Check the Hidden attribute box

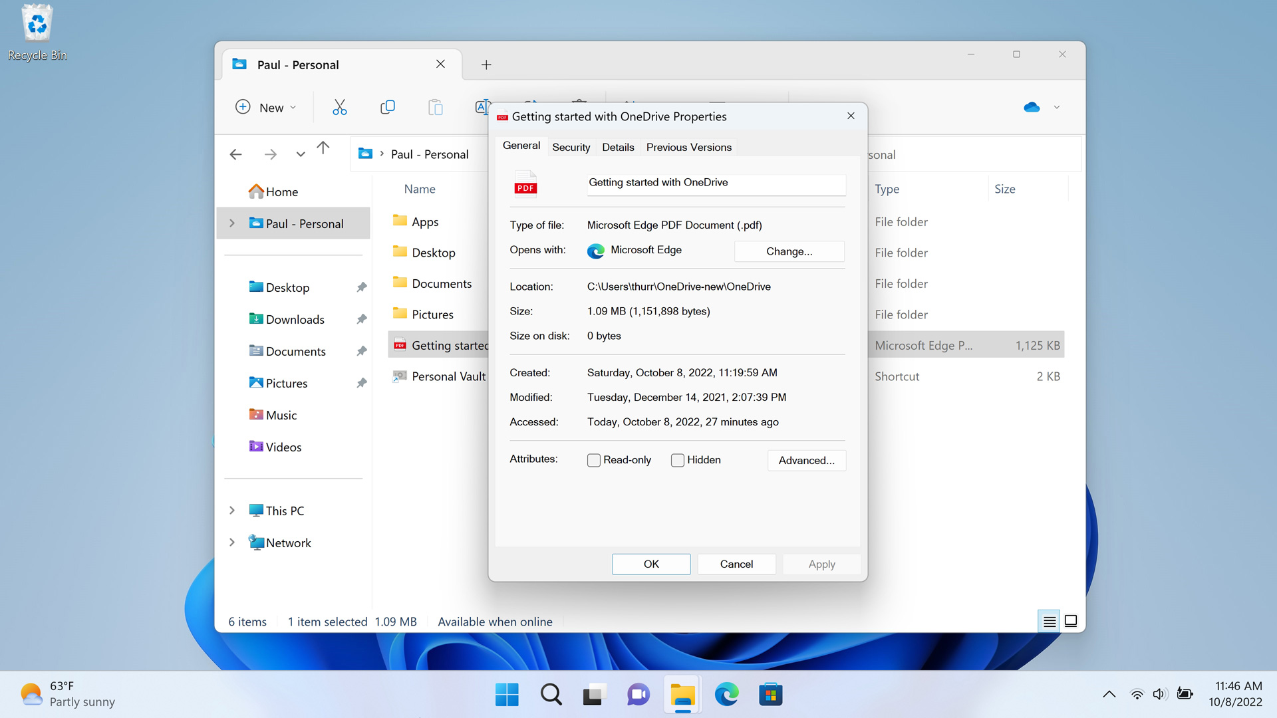pyautogui.click(x=678, y=460)
